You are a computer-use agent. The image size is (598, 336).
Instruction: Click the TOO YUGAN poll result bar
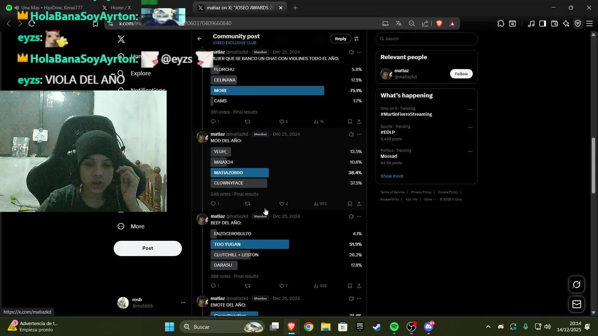click(x=249, y=245)
